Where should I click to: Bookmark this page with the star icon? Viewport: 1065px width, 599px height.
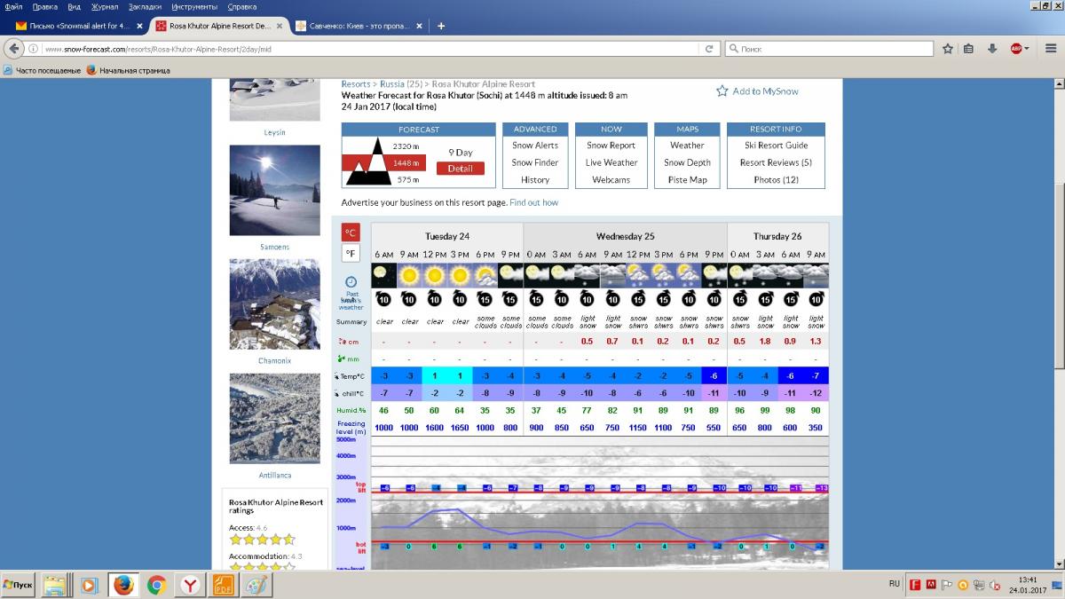[x=947, y=49]
